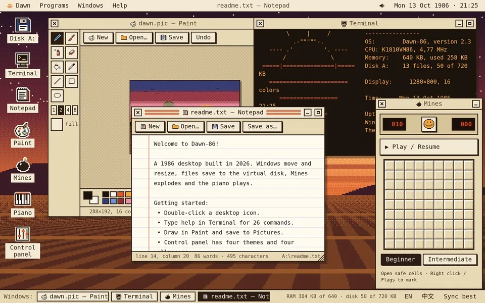The height and width of the screenshot is (303, 485).
Task: Open the Mines bomb desktop icon
Action: (x=23, y=169)
